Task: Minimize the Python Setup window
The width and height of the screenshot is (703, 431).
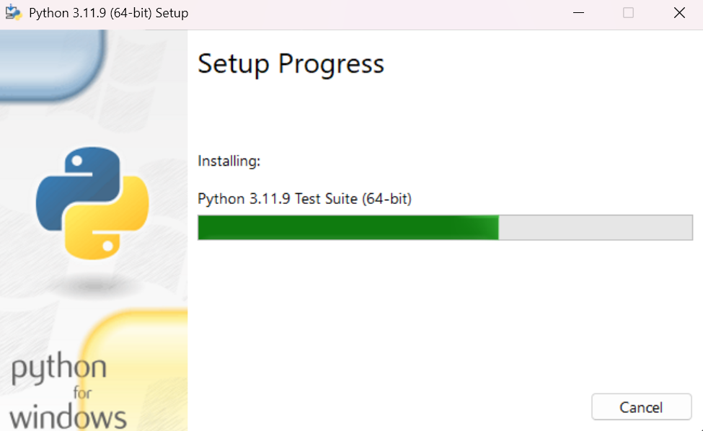Action: click(578, 13)
